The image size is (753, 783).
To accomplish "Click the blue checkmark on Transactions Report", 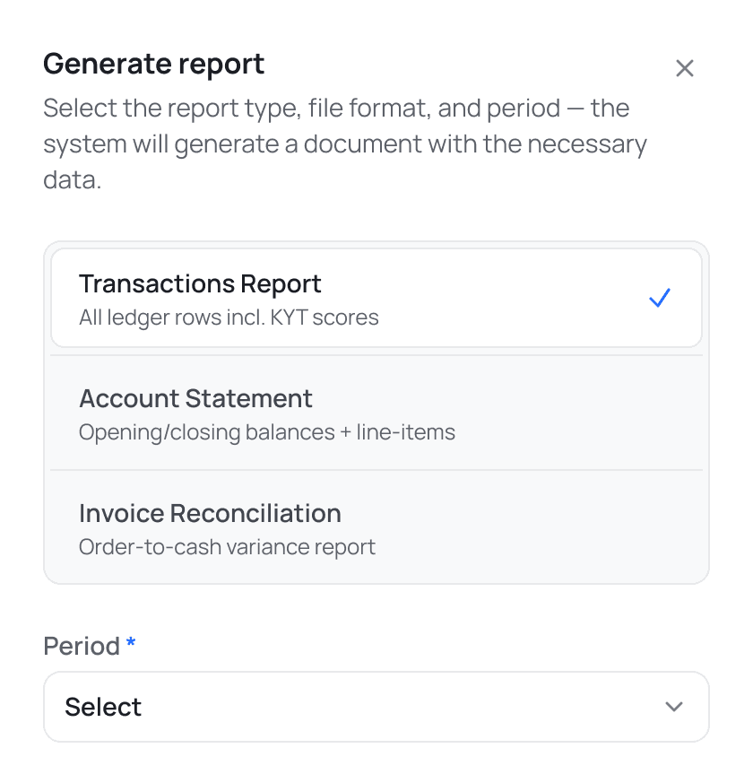I will 660,297.
